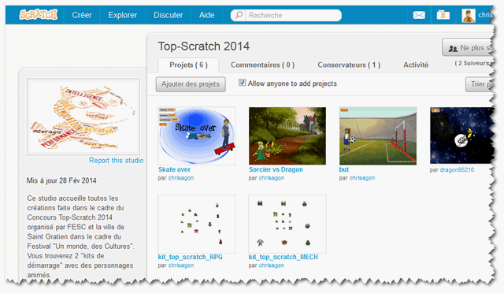Click the studio word cloud image
The height and width of the screenshot is (293, 504).
point(83,117)
